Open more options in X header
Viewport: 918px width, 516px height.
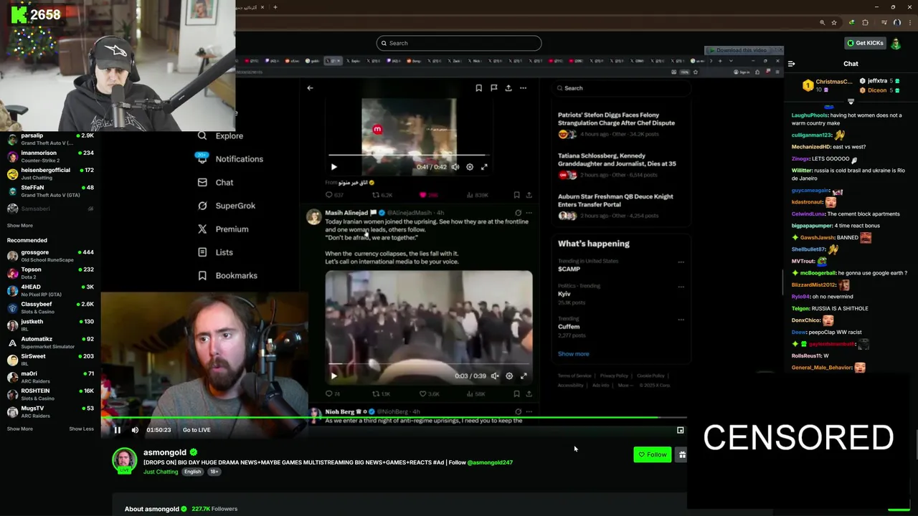(523, 88)
